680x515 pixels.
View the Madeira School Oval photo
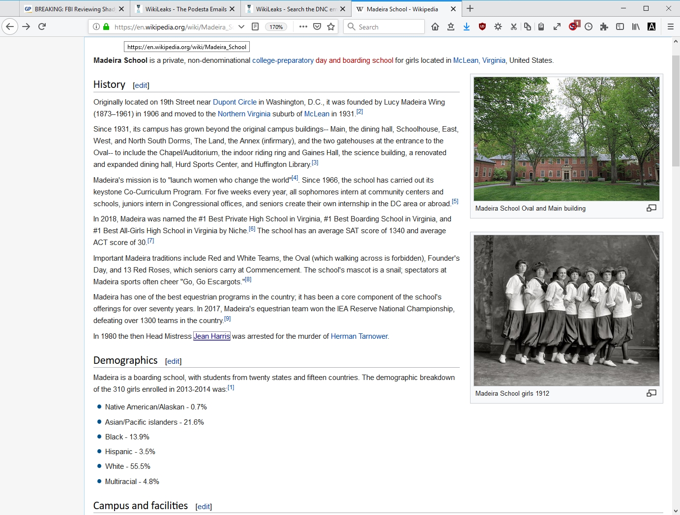[x=566, y=138]
